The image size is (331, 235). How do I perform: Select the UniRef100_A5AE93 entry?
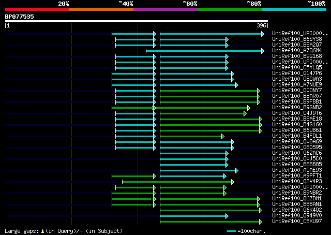click(x=297, y=170)
